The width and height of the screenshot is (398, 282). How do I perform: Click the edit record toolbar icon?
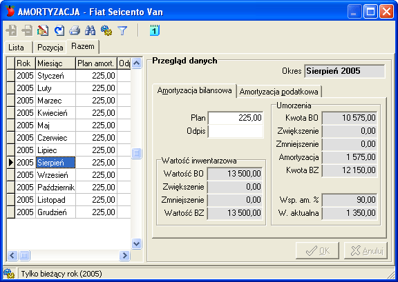click(43, 30)
